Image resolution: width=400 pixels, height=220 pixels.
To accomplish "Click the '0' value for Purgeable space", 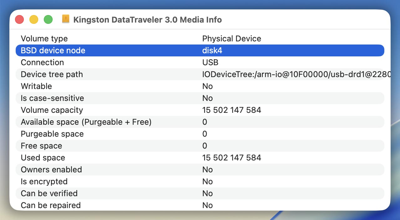I will [205, 134].
